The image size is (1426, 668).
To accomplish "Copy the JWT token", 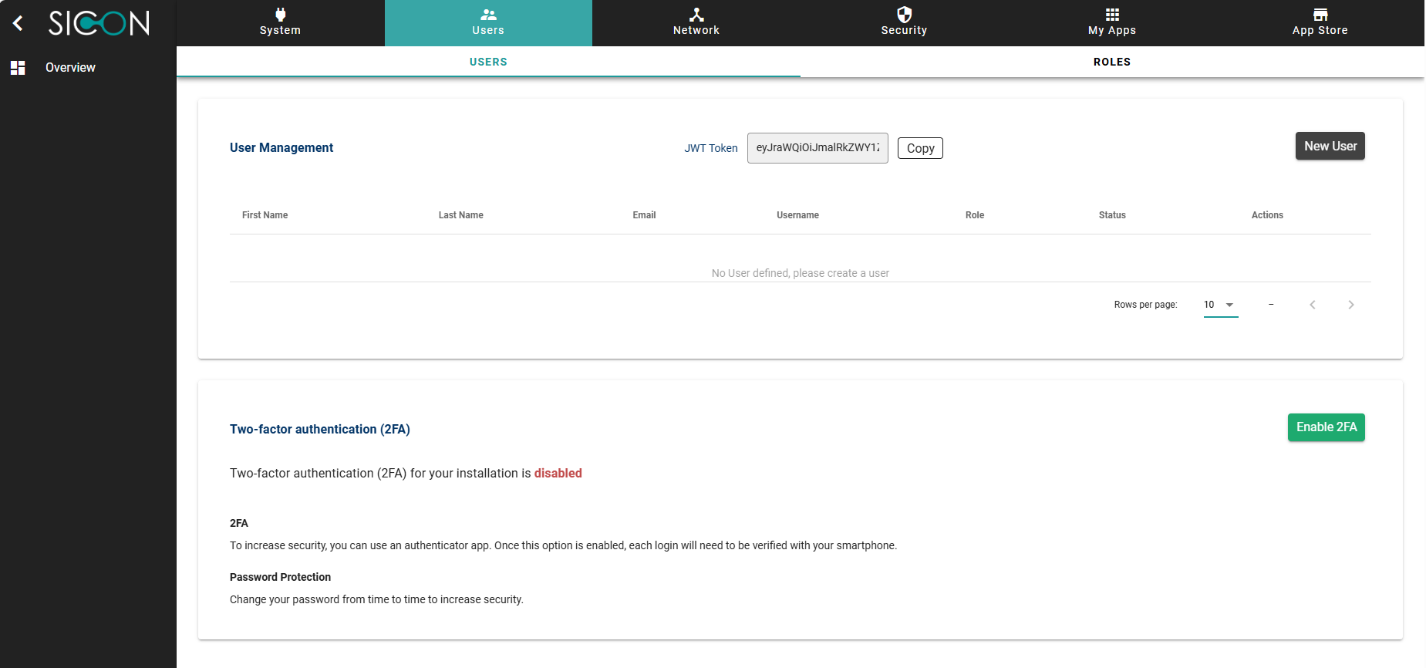I will [x=919, y=148].
